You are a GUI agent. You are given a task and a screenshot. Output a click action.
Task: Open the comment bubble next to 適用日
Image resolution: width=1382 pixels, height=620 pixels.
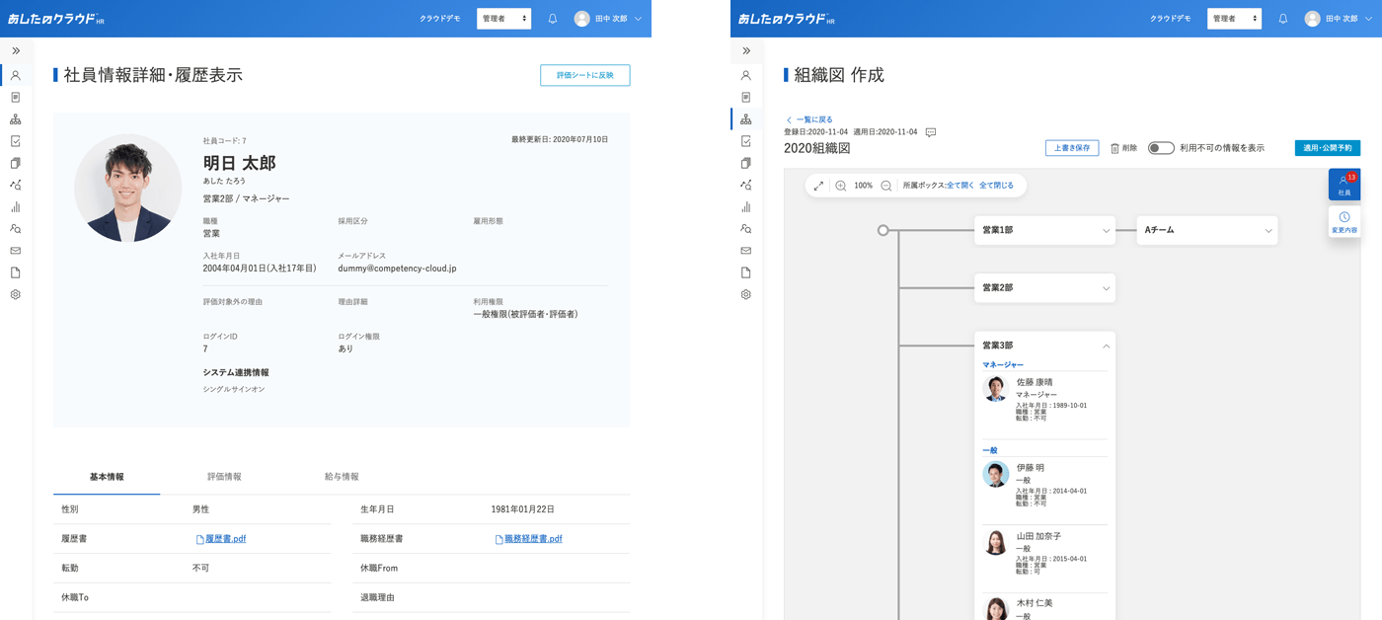pyautogui.click(x=930, y=132)
